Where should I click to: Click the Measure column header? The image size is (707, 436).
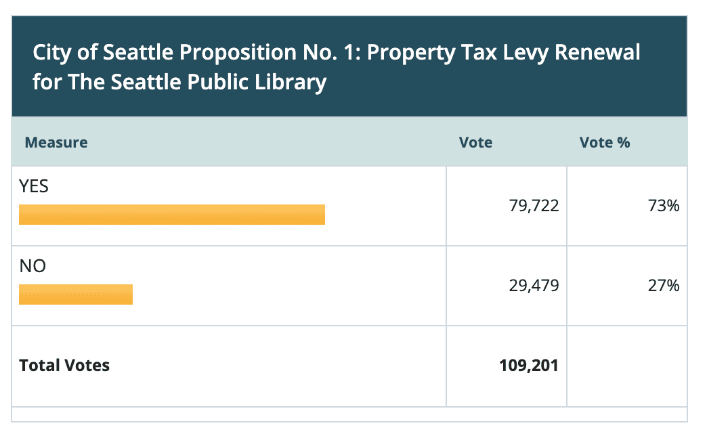click(56, 143)
